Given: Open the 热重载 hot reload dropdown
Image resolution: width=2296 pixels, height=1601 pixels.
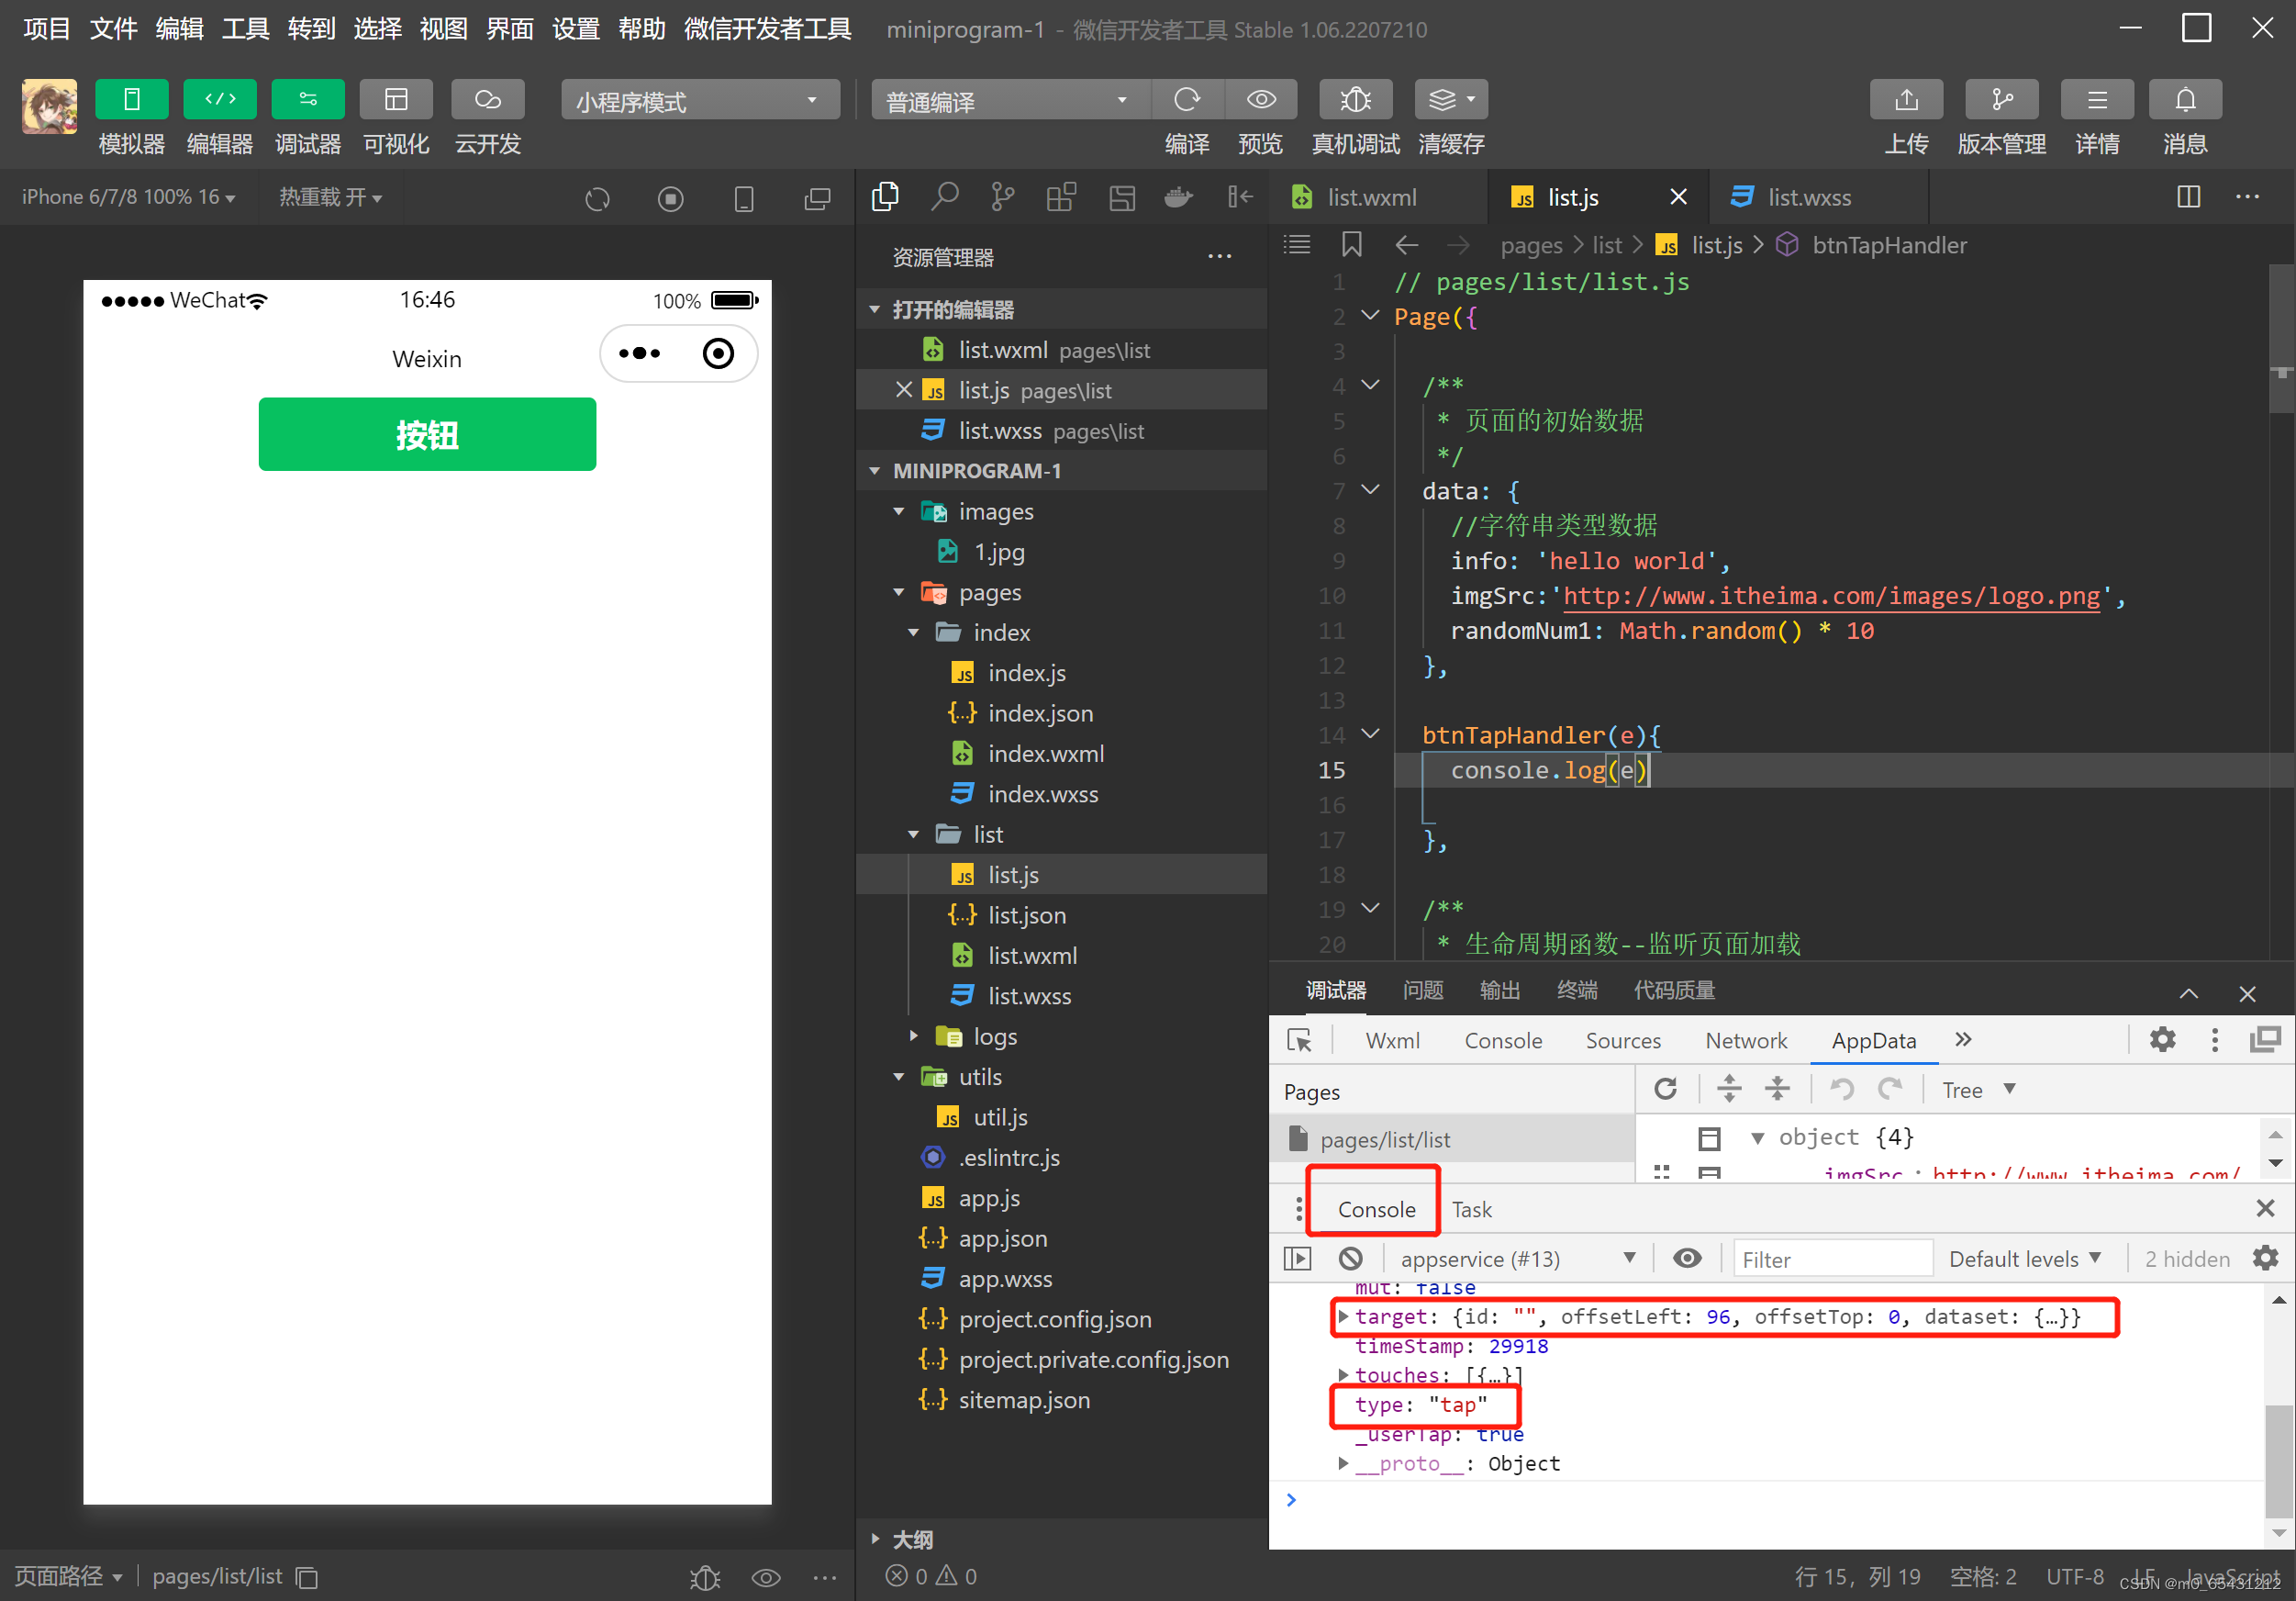Looking at the screenshot, I should tap(330, 197).
